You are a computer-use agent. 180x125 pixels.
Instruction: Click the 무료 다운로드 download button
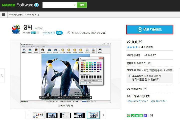tap(150, 29)
